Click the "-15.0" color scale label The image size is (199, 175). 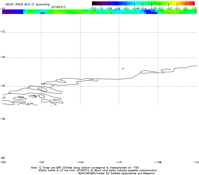93,9
